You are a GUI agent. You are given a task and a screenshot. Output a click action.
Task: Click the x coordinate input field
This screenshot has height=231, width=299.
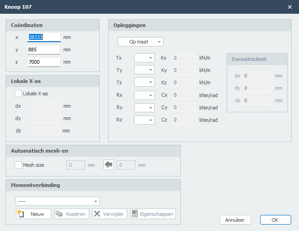coord(44,37)
